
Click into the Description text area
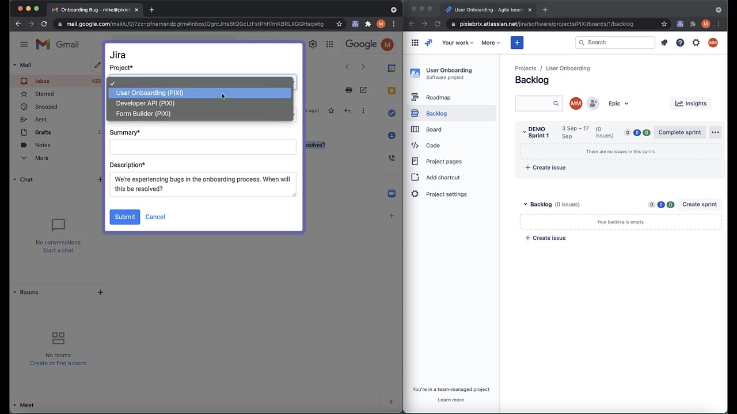(x=203, y=184)
